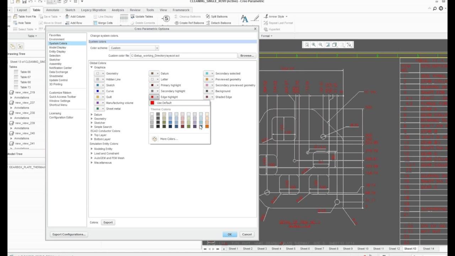Pick the orange theme color in bottom row

click(207, 126)
